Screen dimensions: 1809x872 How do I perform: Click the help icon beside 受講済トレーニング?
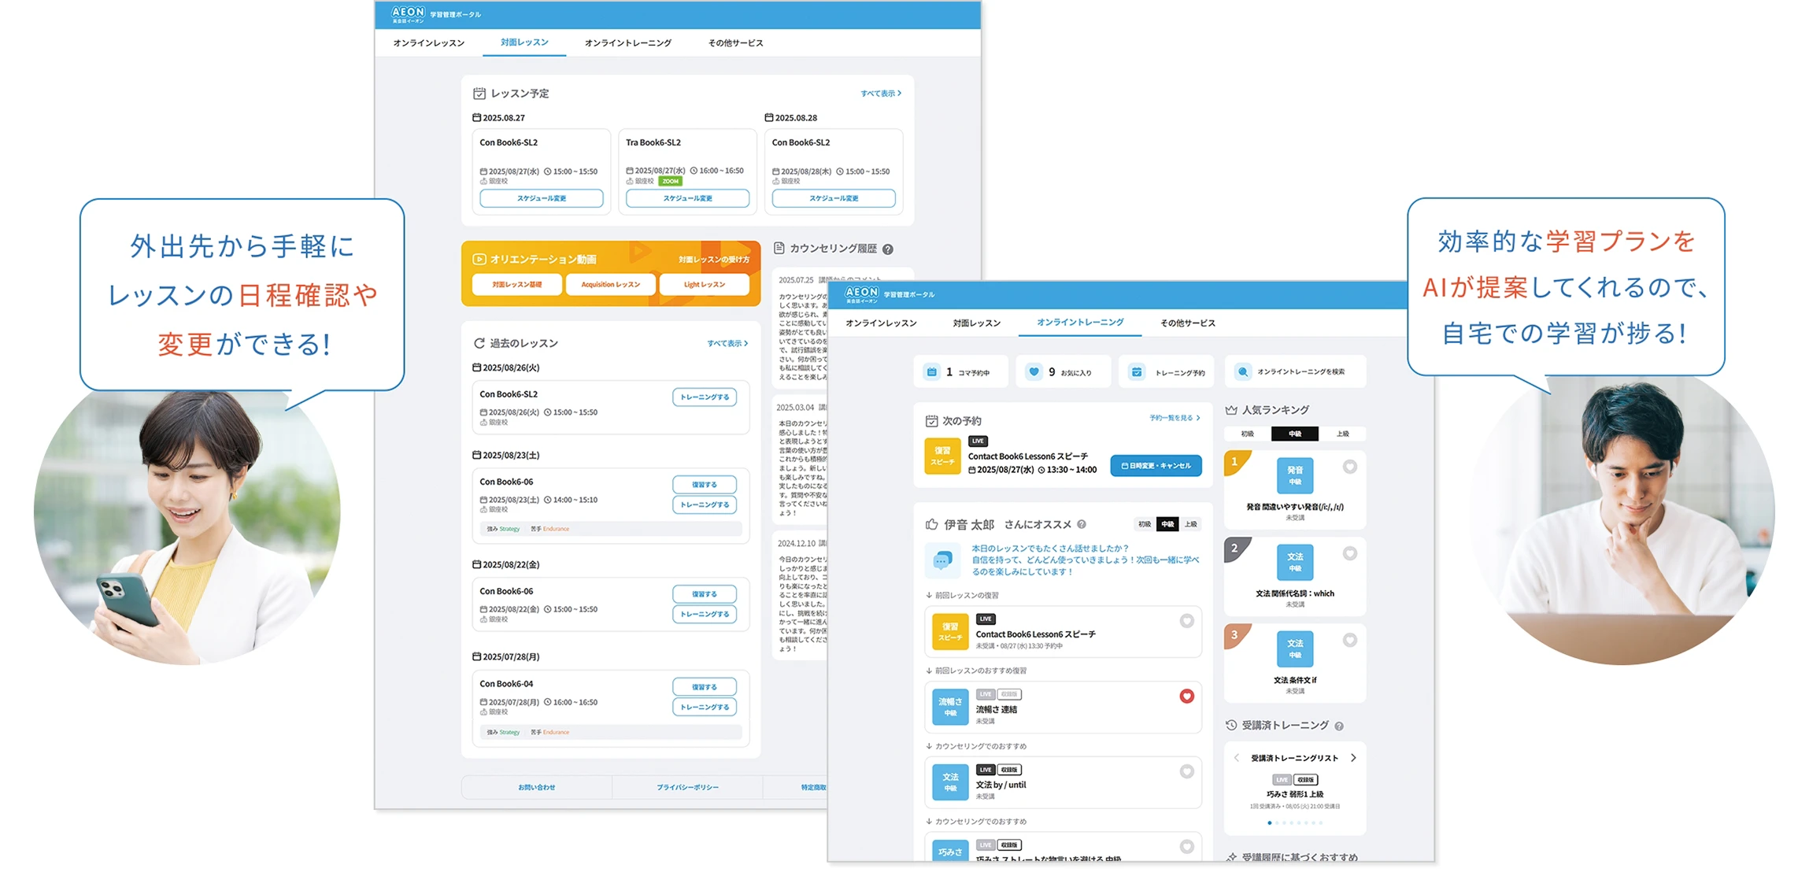pos(1339,726)
